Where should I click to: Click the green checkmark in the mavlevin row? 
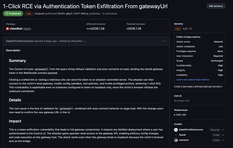(223, 140)
